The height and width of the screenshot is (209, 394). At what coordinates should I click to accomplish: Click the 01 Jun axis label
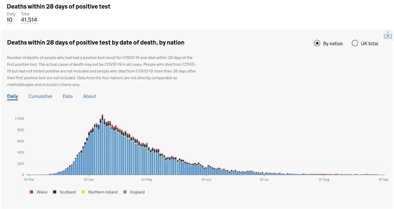(206, 179)
